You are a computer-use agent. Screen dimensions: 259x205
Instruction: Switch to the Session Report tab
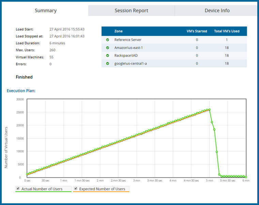[x=131, y=11]
